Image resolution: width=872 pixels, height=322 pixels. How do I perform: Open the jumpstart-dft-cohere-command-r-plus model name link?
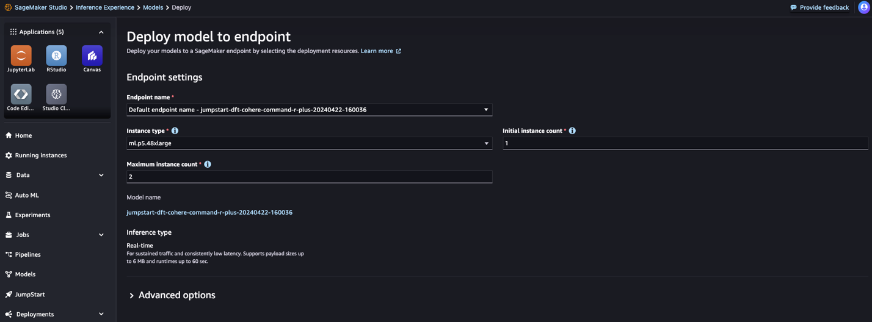coord(209,212)
